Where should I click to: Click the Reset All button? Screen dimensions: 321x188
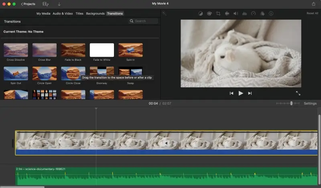[x=312, y=13]
